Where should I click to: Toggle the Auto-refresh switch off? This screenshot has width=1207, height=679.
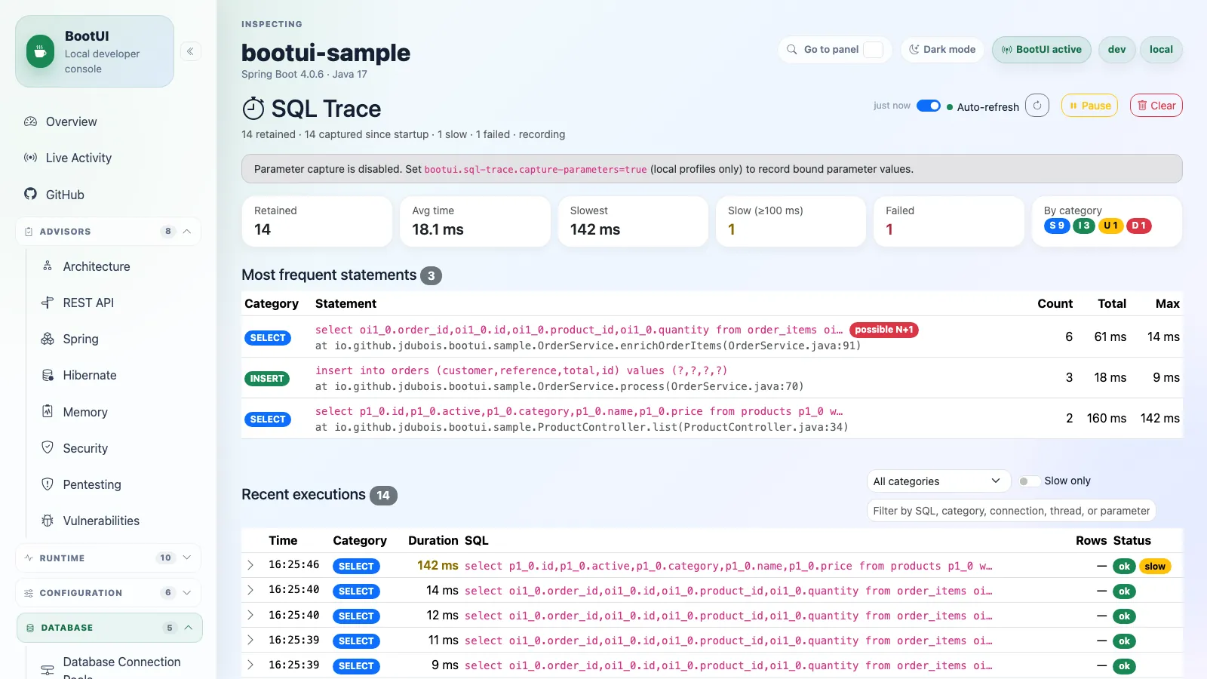pyautogui.click(x=929, y=106)
